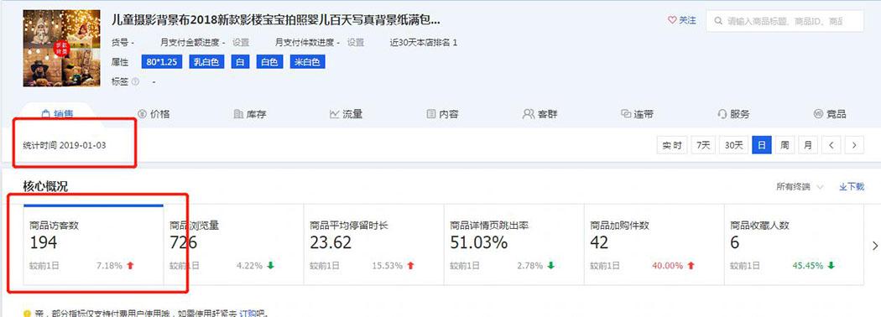This screenshot has width=881, height=317.
Task: Open the product thumbnail image
Action: coord(62,48)
